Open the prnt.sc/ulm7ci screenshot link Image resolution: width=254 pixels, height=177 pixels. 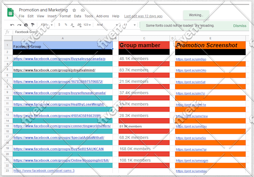tap(190, 94)
